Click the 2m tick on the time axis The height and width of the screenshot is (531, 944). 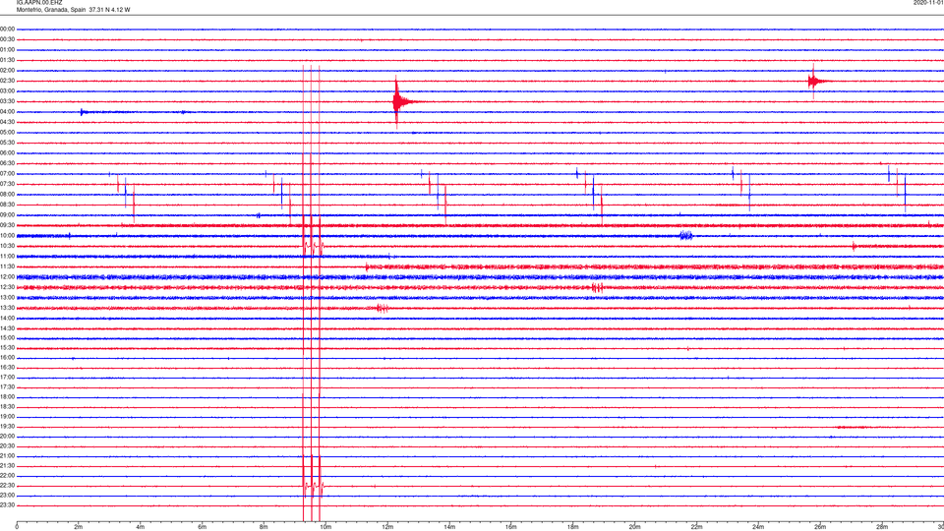[x=79, y=527]
